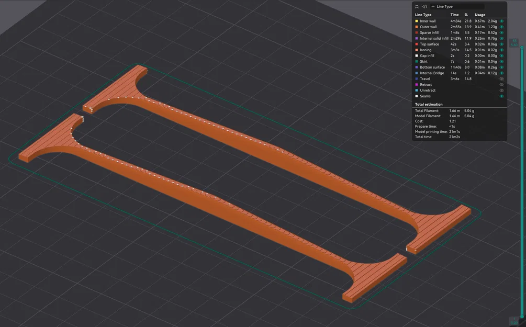The height and width of the screenshot is (327, 526).
Task: Toggle Internal solid infill visibility eye
Action: (x=502, y=38)
